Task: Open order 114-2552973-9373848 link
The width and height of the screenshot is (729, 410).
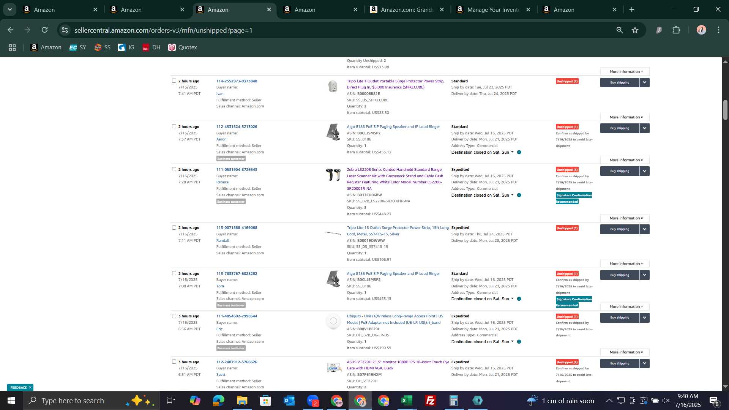Action: 237,81
